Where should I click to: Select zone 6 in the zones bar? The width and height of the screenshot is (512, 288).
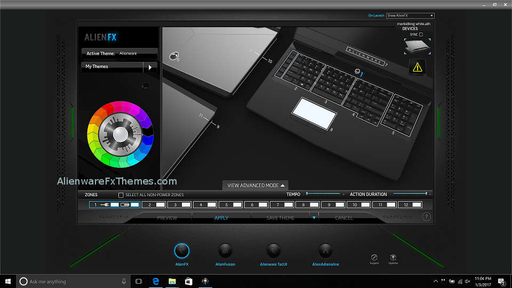pos(257,205)
